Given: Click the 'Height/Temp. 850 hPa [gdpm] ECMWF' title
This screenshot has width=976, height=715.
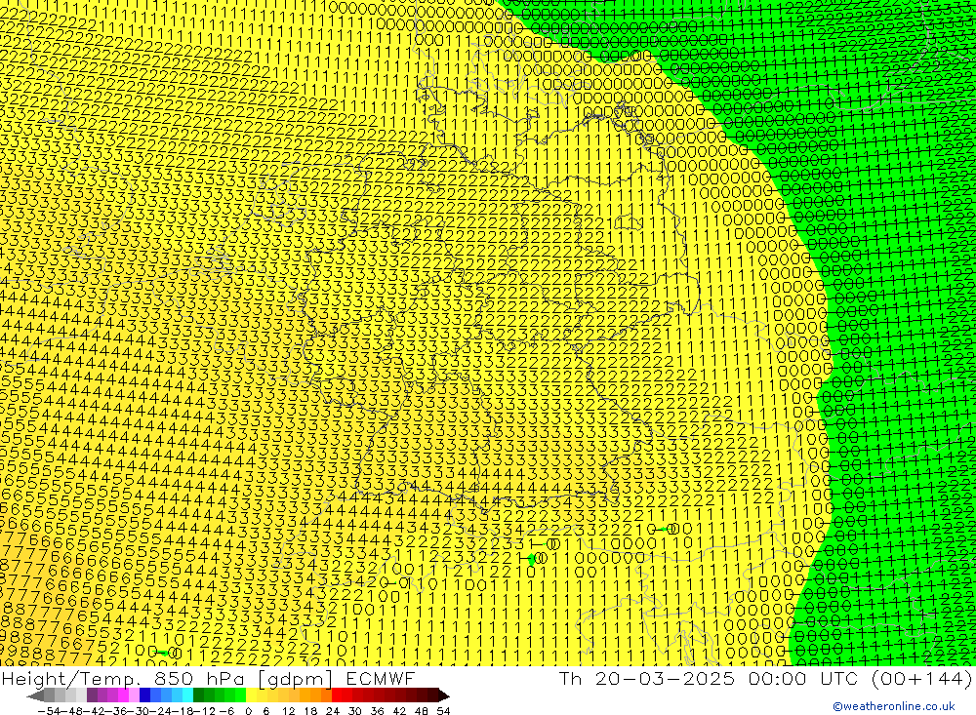Looking at the screenshot, I should [208, 678].
